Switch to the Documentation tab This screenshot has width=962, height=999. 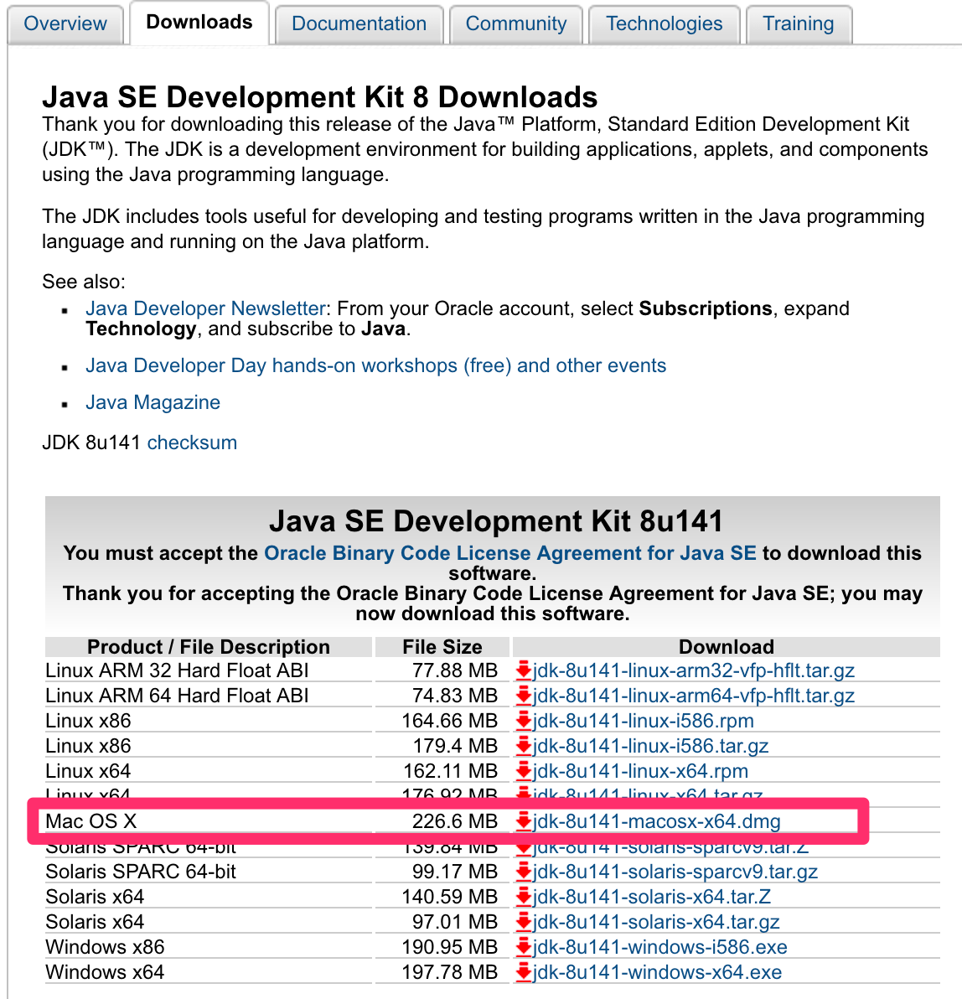(x=359, y=23)
